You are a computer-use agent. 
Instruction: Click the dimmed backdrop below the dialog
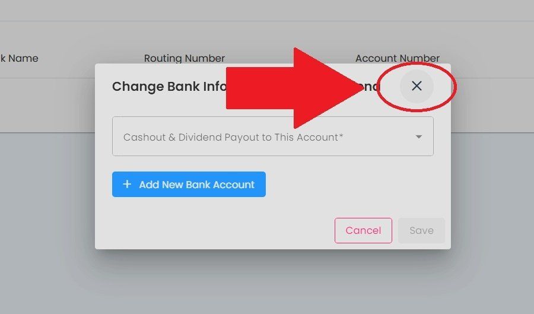coord(267,283)
